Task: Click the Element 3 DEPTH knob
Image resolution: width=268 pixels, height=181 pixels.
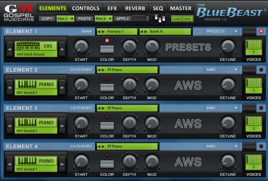Action: tap(130, 123)
